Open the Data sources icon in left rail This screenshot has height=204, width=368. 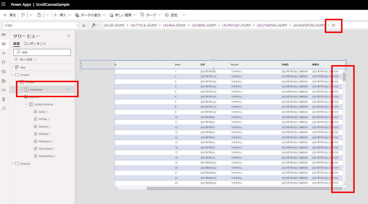pos(4,62)
